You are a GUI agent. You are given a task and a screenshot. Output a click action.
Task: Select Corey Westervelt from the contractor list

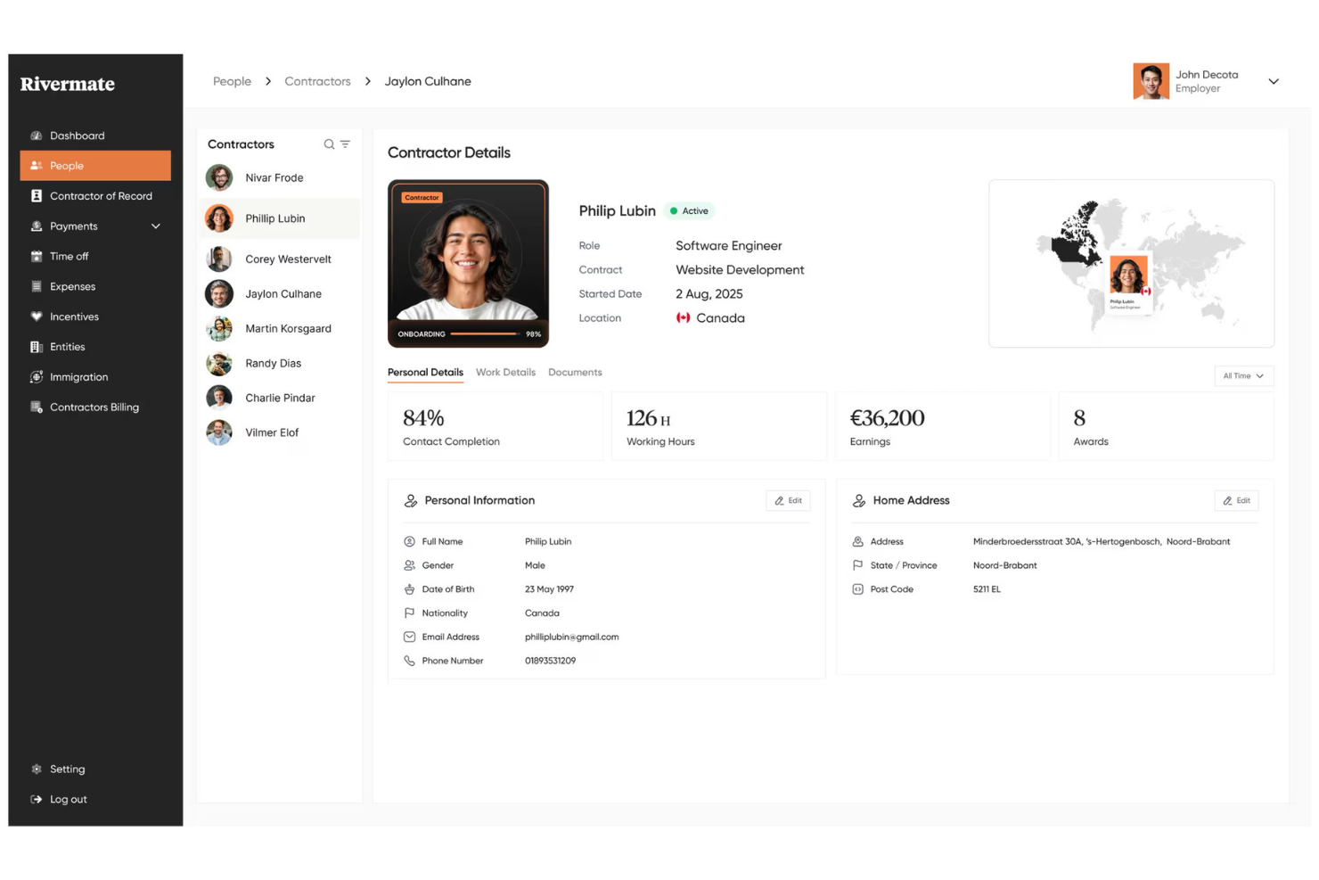[288, 259]
